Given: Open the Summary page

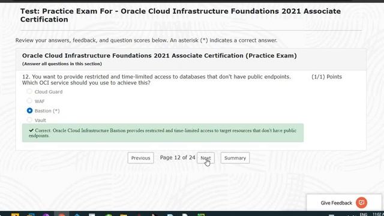Looking at the screenshot, I should (235, 158).
